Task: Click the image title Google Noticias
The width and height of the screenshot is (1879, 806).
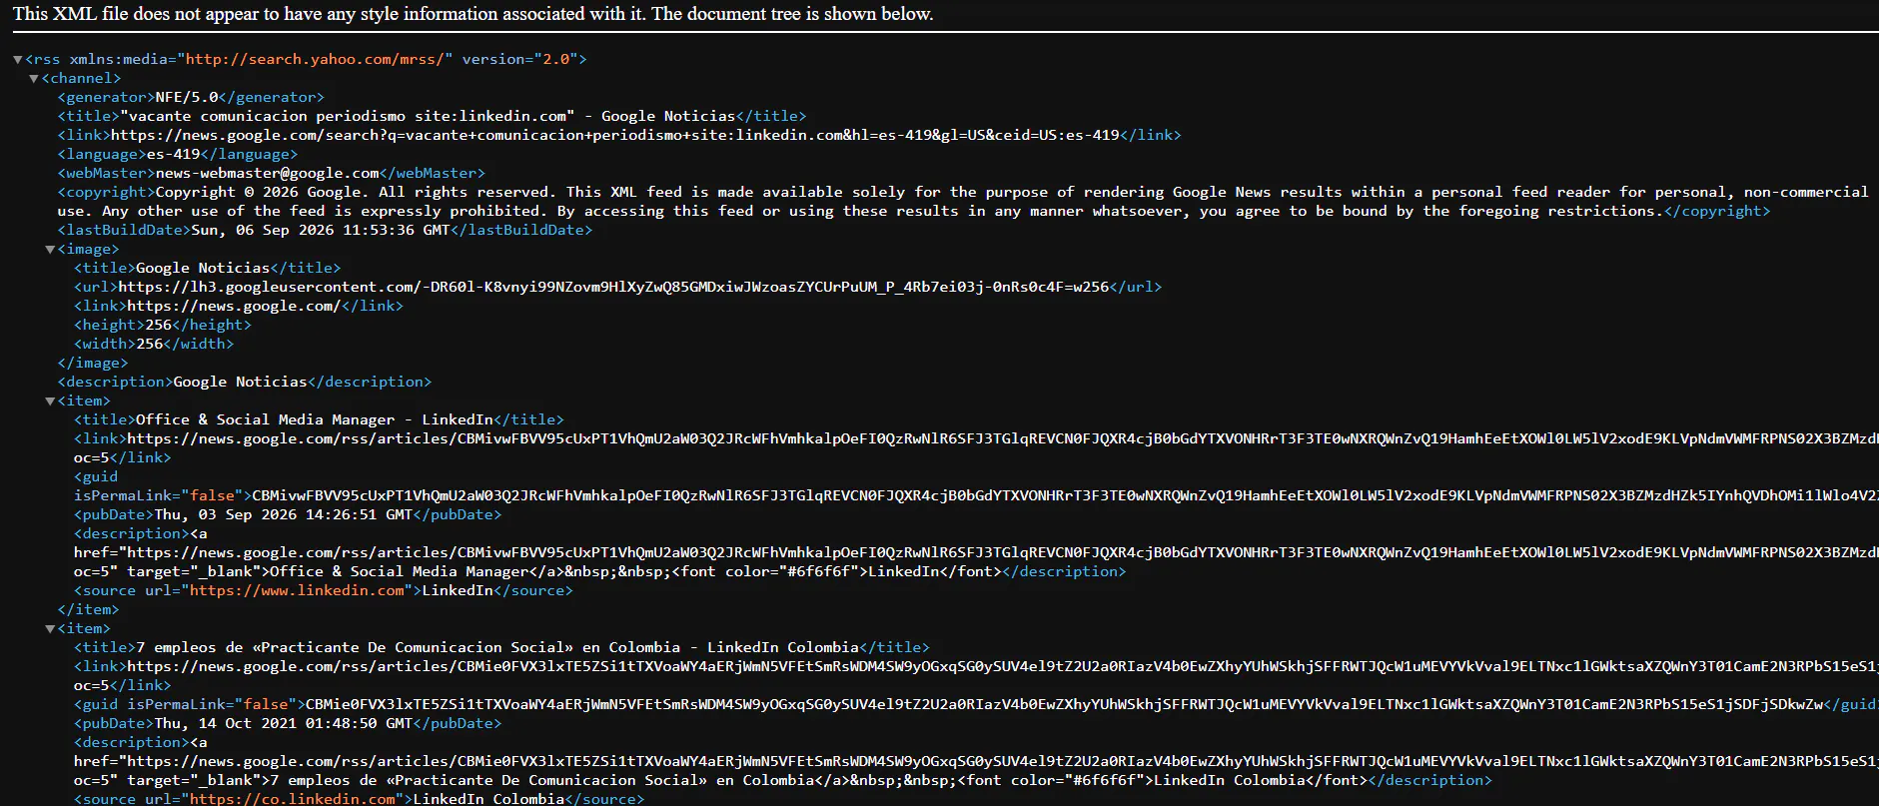Action: (207, 269)
